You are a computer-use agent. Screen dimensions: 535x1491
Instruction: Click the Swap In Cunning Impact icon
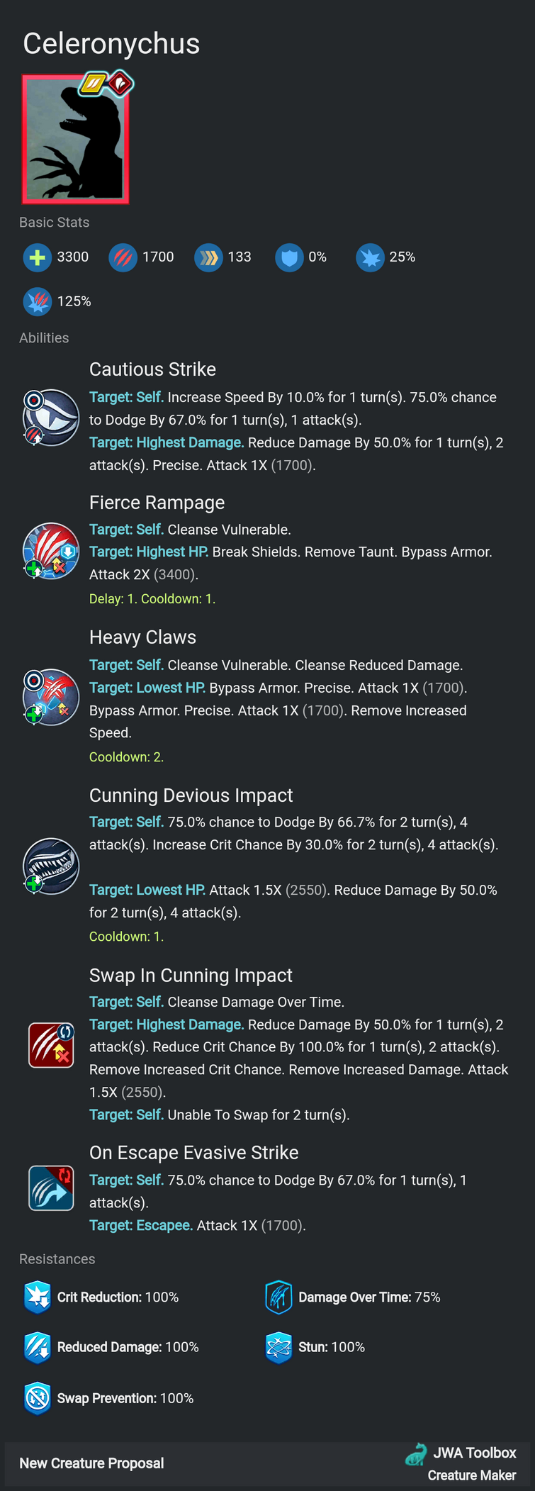tap(51, 1044)
